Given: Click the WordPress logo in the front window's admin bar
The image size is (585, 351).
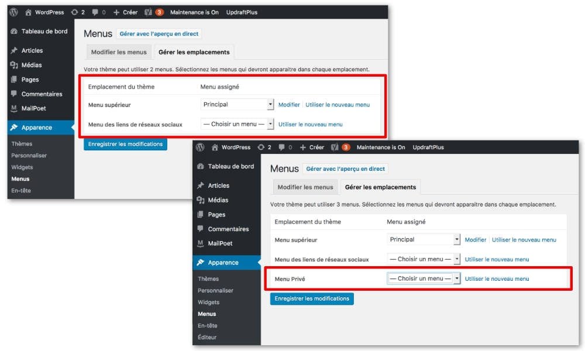Looking at the screenshot, I should point(200,147).
